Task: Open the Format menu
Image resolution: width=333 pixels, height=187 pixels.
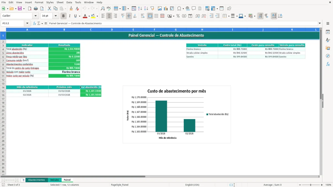Action: [x=39, y=2]
